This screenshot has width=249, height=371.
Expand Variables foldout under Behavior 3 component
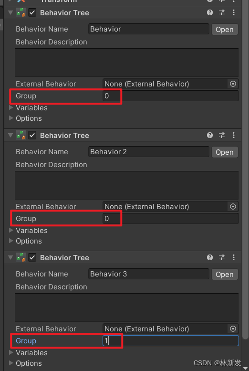click(x=11, y=352)
